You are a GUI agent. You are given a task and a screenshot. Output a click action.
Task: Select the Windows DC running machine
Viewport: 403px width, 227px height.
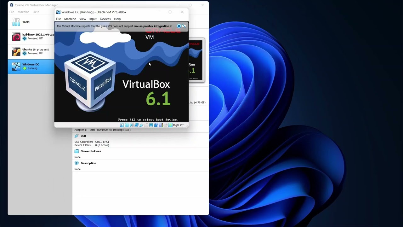tap(31, 66)
